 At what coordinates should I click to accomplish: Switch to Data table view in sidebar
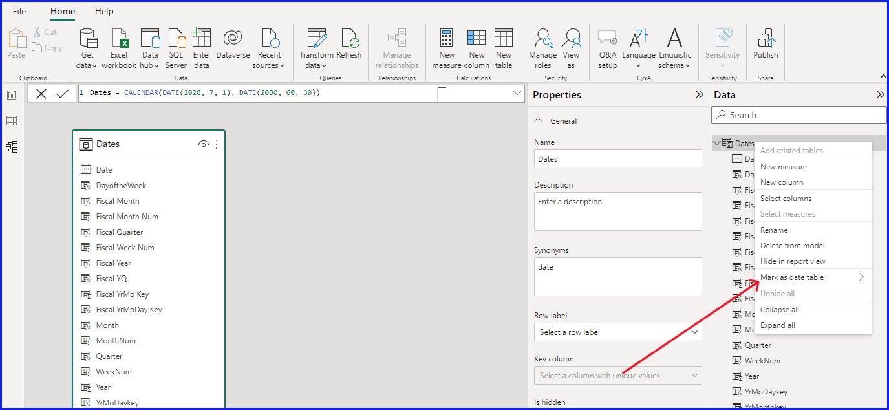pyautogui.click(x=12, y=121)
